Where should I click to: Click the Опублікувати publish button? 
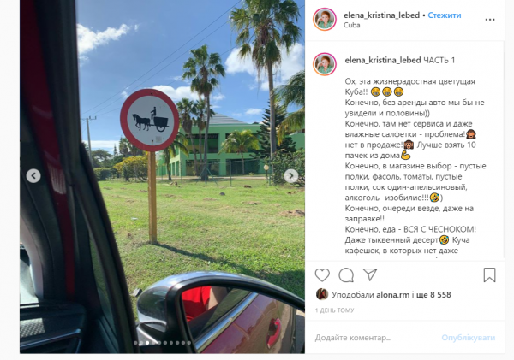(468, 338)
